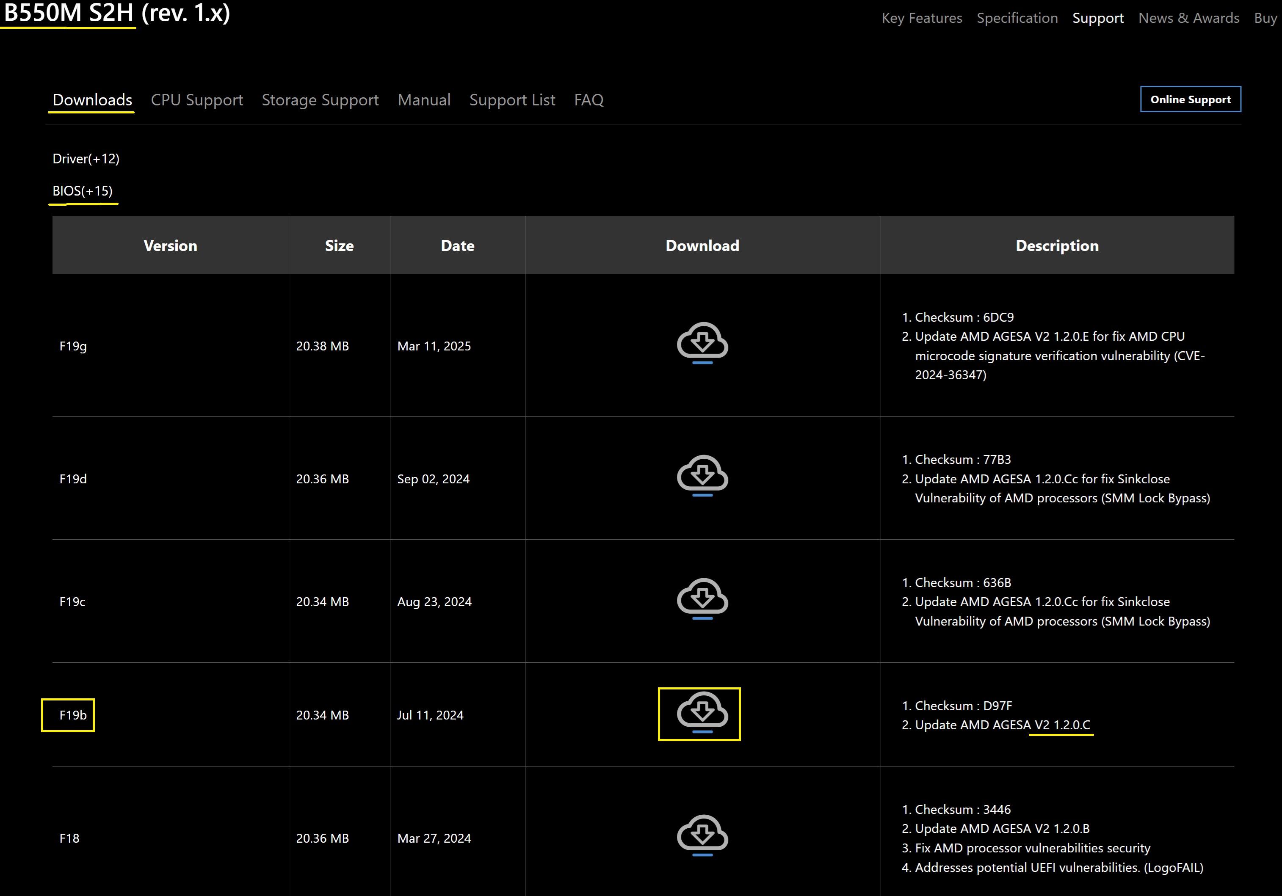Select the Downloads tab
Image resolution: width=1282 pixels, height=896 pixels.
click(92, 100)
